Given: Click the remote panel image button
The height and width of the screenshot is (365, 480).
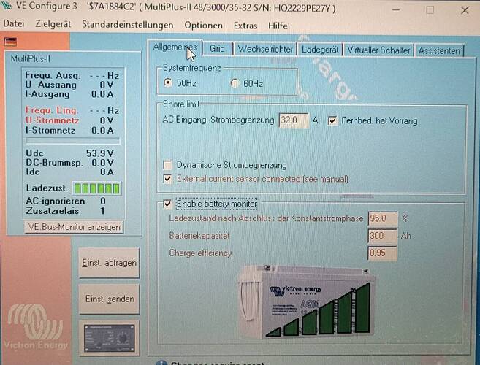Looking at the screenshot, I should [x=109, y=338].
